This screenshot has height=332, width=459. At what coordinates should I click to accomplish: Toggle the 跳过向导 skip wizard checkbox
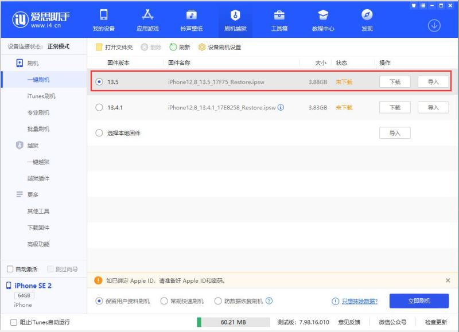pyautogui.click(x=50, y=269)
